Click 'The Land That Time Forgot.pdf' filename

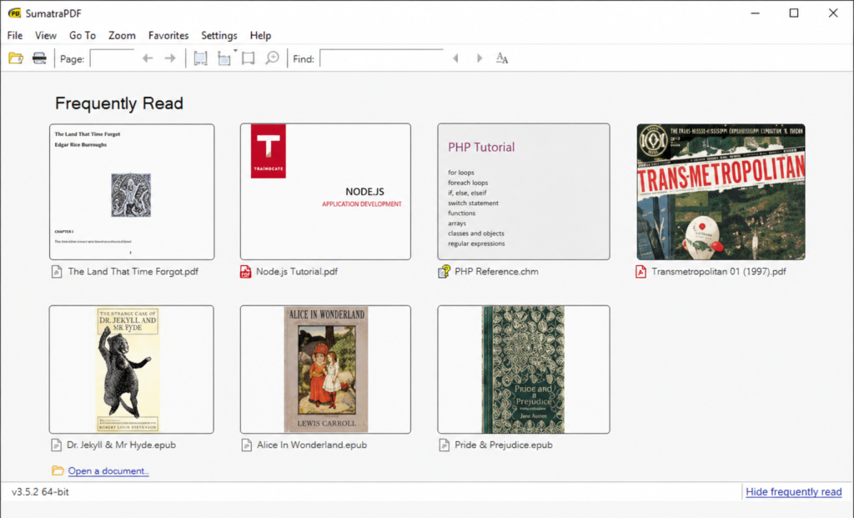[x=133, y=271]
